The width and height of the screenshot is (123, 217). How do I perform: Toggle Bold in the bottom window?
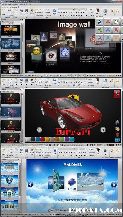pyautogui.click(x=59, y=152)
